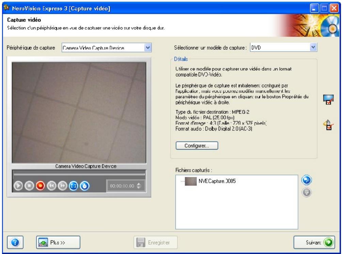The width and height of the screenshot is (342, 254).
Task: Click the Play button in capture controls
Action: [18, 186]
